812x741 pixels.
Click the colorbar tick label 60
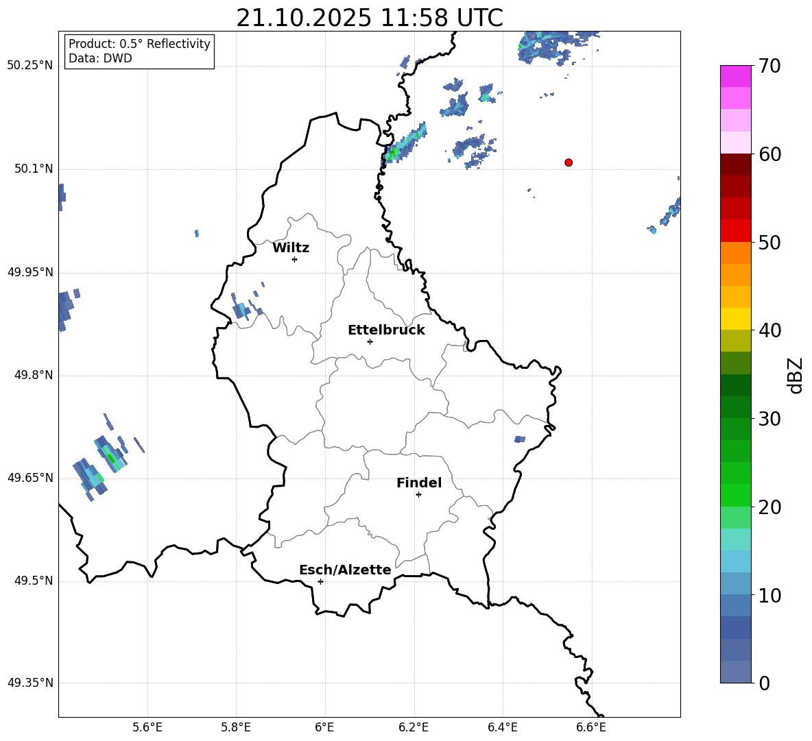pos(769,154)
